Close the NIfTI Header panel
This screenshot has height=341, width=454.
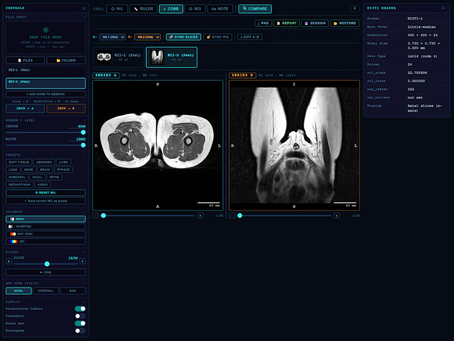[443, 8]
